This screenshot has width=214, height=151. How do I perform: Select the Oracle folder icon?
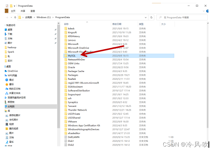point(66,67)
